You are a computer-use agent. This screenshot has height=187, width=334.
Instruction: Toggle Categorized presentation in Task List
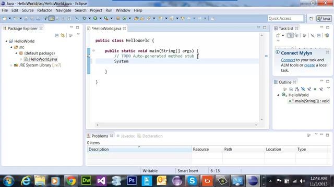[290, 35]
